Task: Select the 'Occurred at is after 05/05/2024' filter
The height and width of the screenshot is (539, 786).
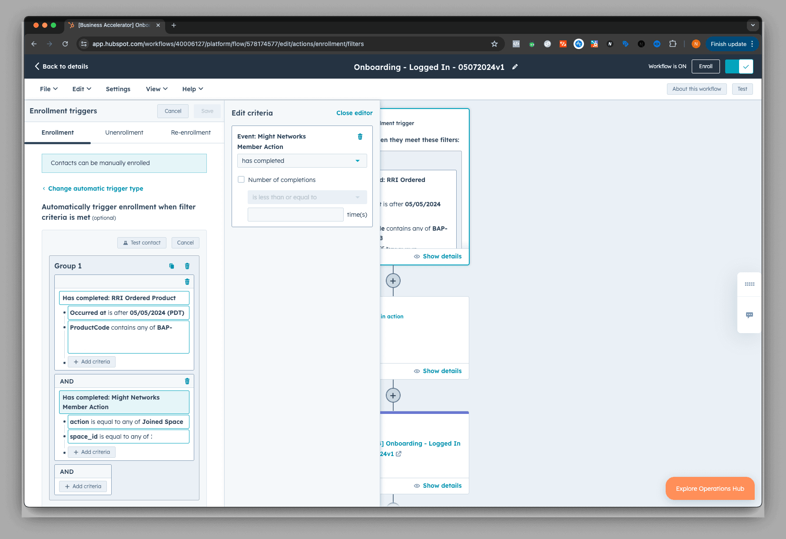Action: 129,313
